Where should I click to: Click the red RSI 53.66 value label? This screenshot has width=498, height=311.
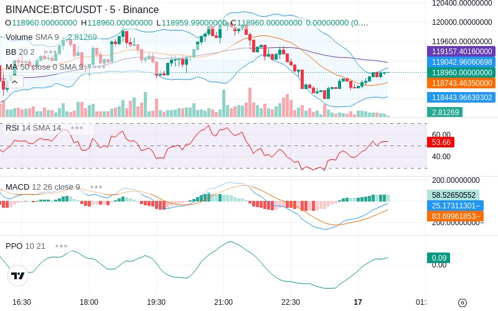click(441, 142)
